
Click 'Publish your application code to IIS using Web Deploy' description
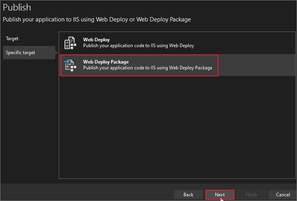click(138, 46)
